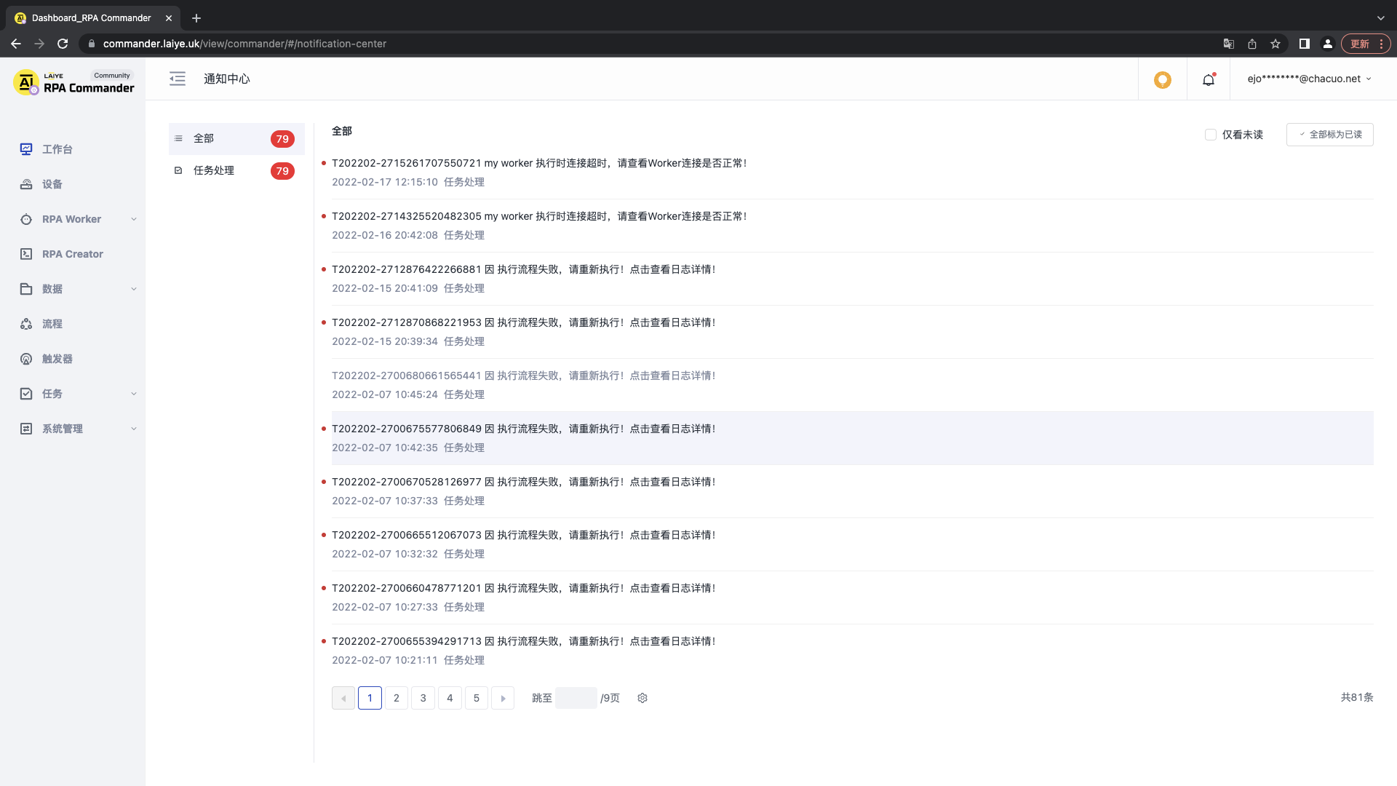Go to page 2

397,698
